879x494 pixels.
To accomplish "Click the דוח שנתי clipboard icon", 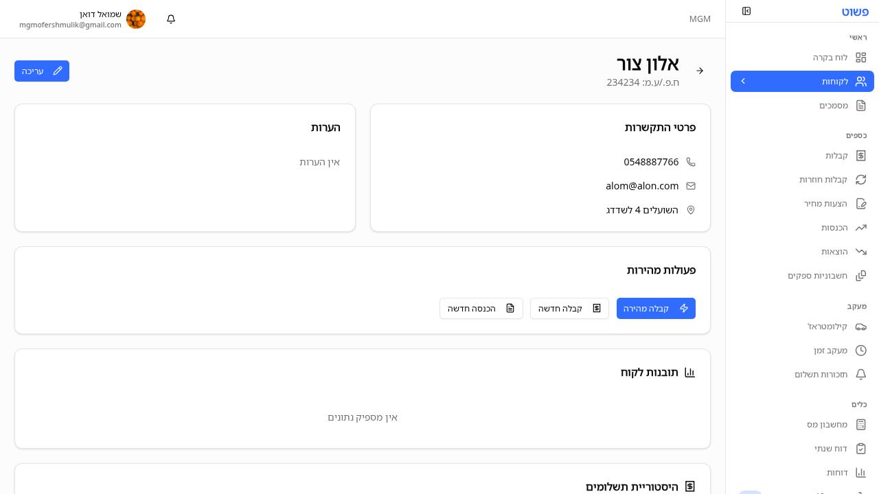I will coord(861,448).
